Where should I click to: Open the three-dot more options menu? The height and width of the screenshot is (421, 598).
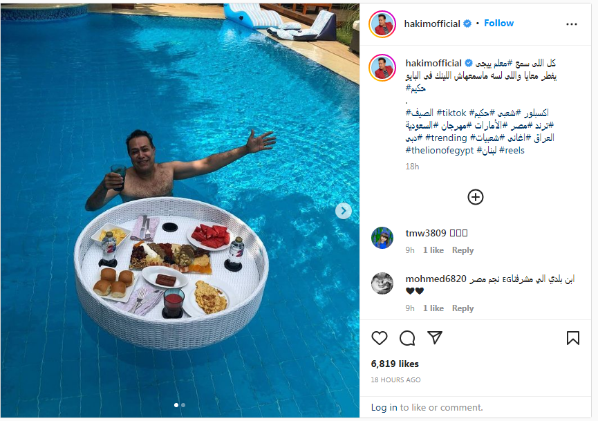click(571, 24)
